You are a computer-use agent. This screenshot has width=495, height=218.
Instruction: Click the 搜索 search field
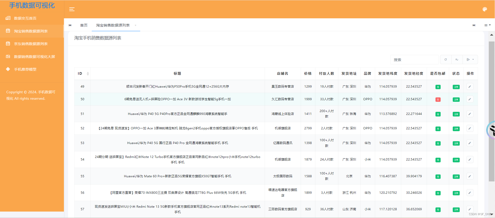click(x=414, y=60)
